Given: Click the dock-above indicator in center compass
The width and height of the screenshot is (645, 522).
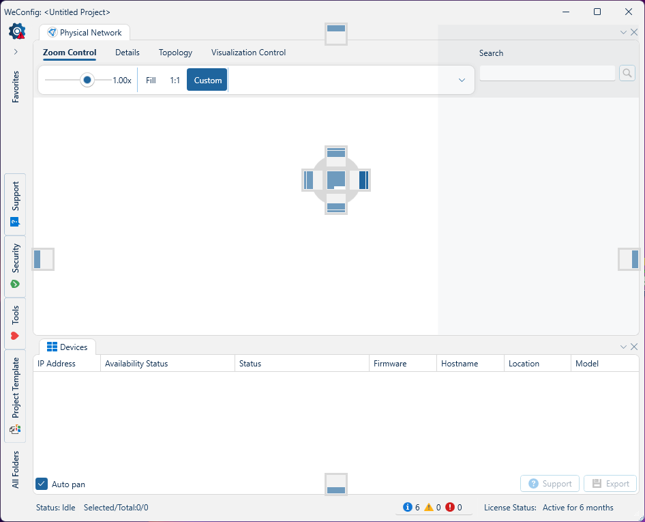Looking at the screenshot, I should coord(336,156).
